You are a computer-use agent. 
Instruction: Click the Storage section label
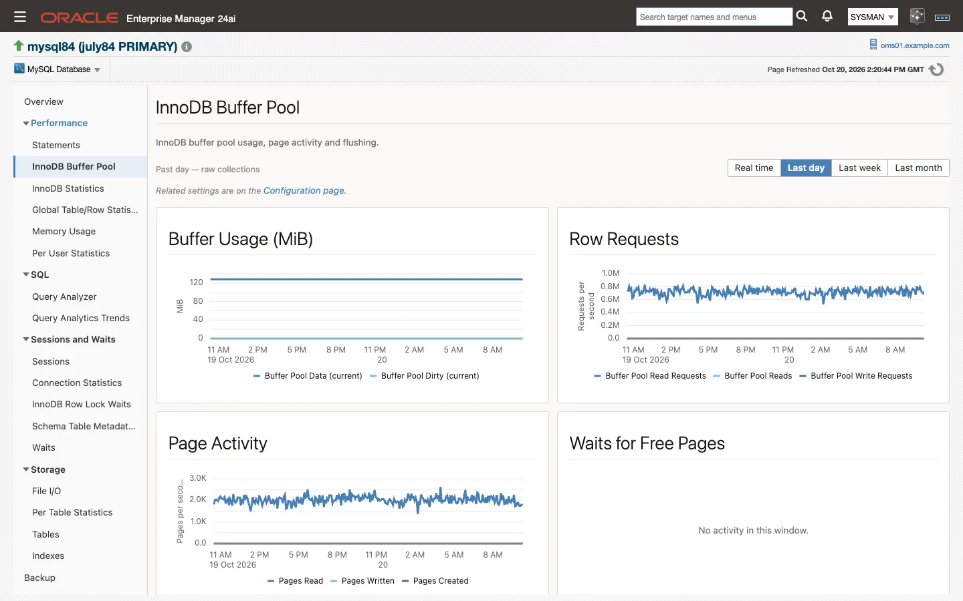click(48, 469)
